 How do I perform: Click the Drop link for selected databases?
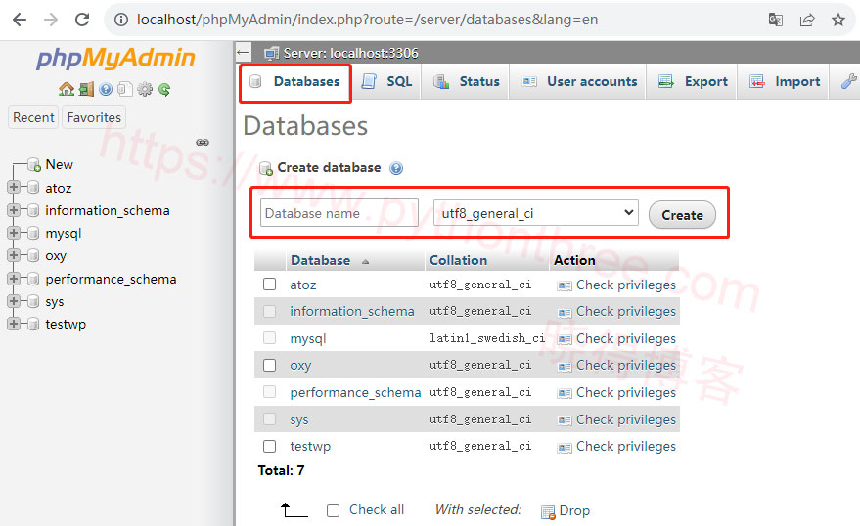tap(574, 510)
